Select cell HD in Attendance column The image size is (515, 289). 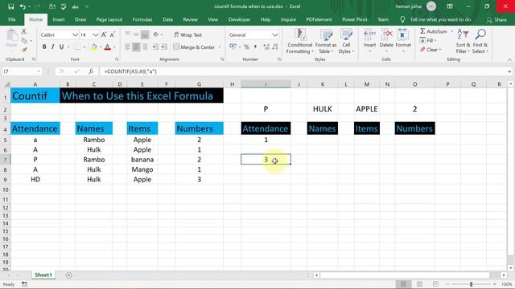pos(35,180)
